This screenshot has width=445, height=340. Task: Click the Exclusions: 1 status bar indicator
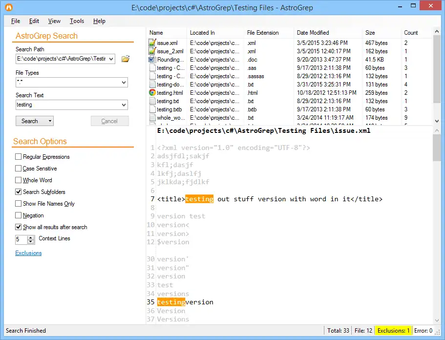(393, 331)
